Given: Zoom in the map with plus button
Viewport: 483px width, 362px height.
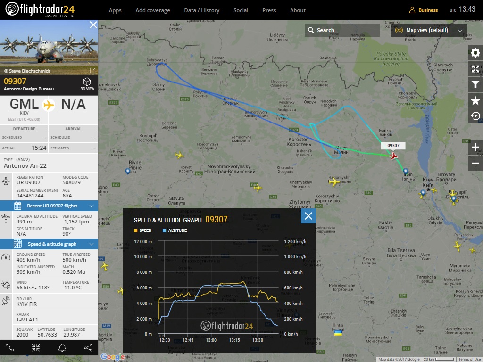Looking at the screenshot, I should pyautogui.click(x=475, y=148).
